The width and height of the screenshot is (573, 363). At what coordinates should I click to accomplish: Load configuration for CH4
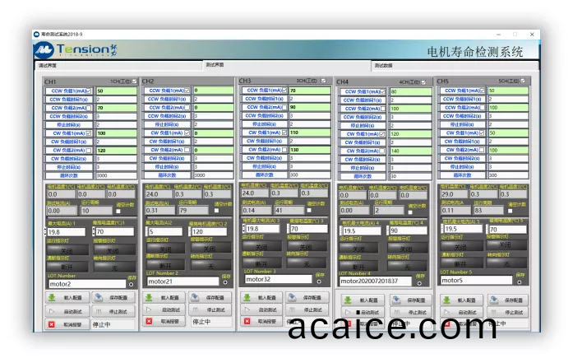[363, 300]
